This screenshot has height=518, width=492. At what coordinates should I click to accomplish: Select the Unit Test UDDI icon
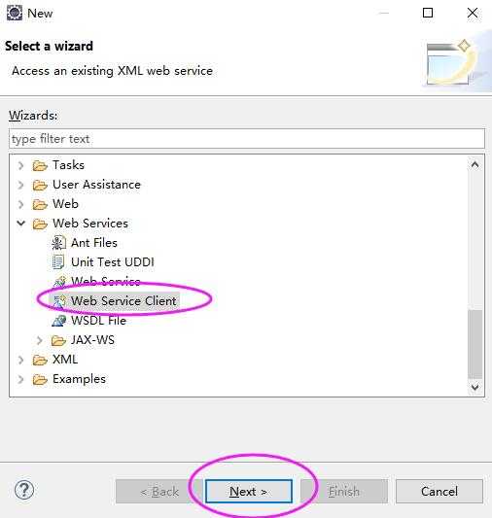(58, 262)
